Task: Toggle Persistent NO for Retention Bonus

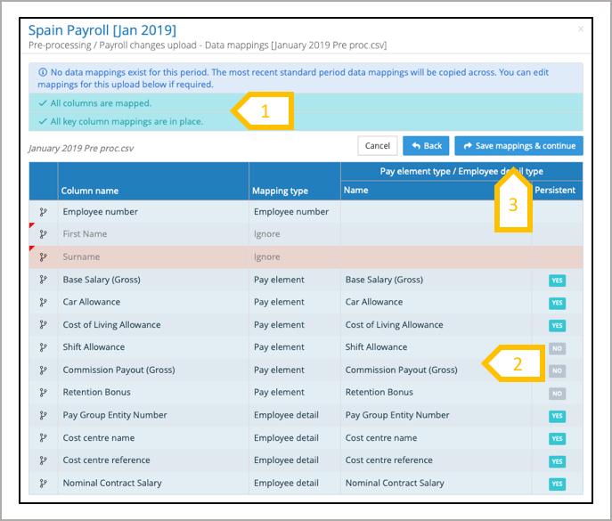Action: click(x=557, y=394)
